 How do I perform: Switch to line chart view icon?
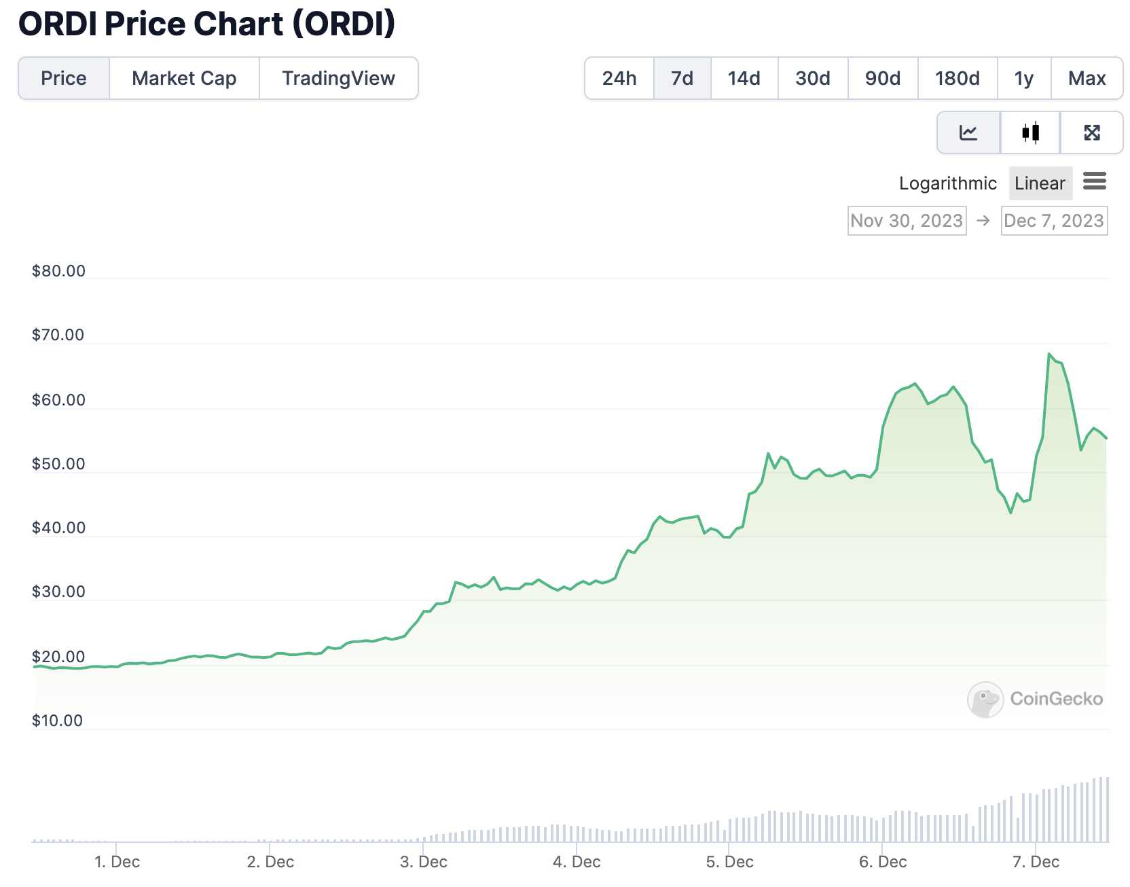[968, 132]
